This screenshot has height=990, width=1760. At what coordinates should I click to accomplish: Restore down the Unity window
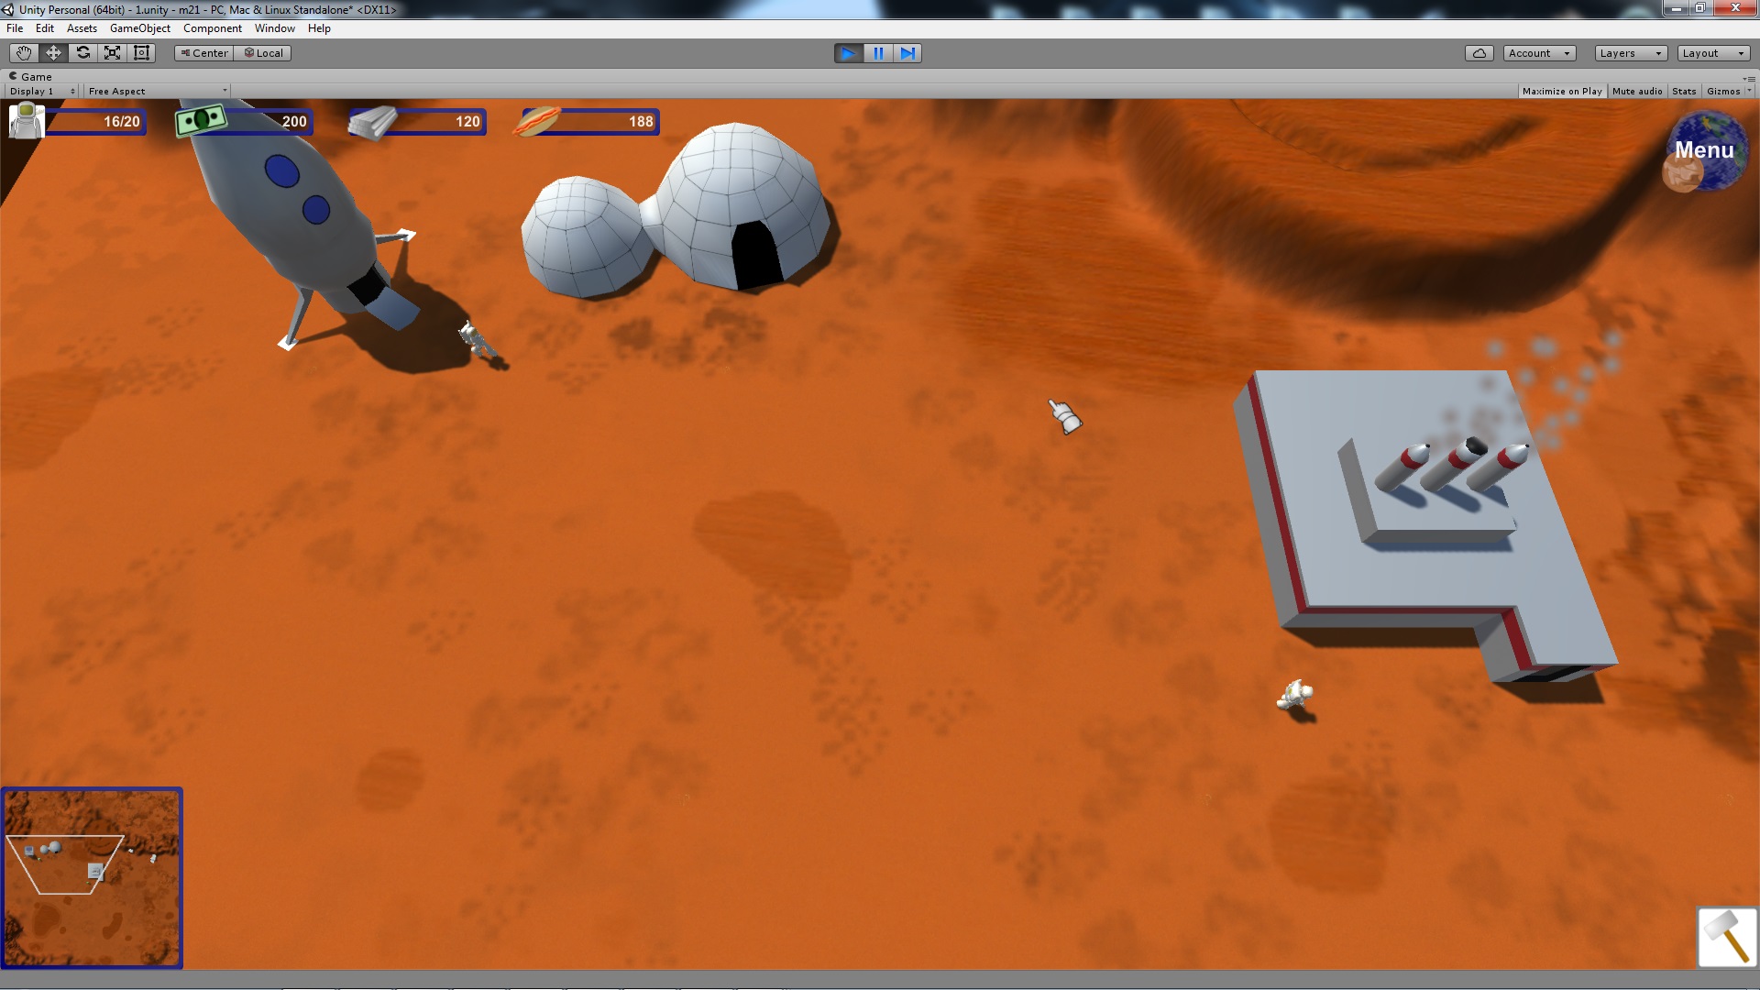click(1700, 8)
